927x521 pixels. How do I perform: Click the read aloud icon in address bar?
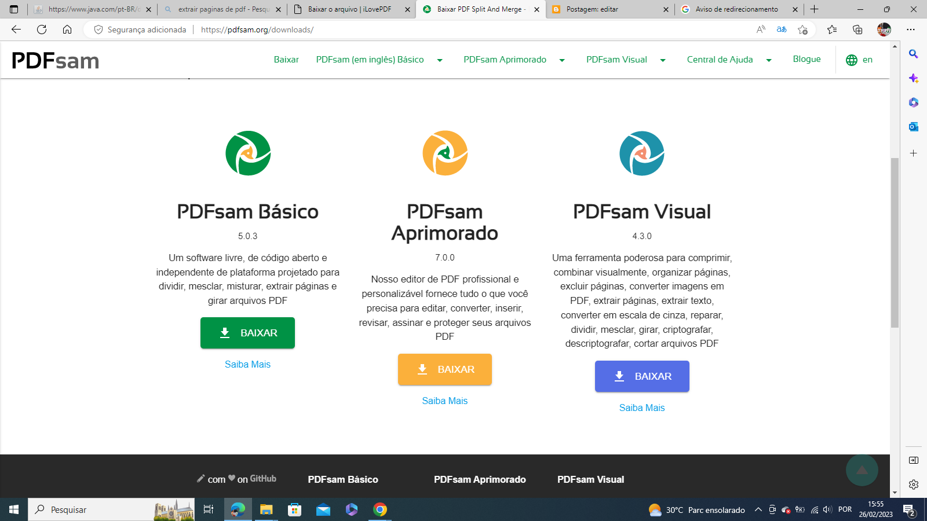pyautogui.click(x=761, y=30)
